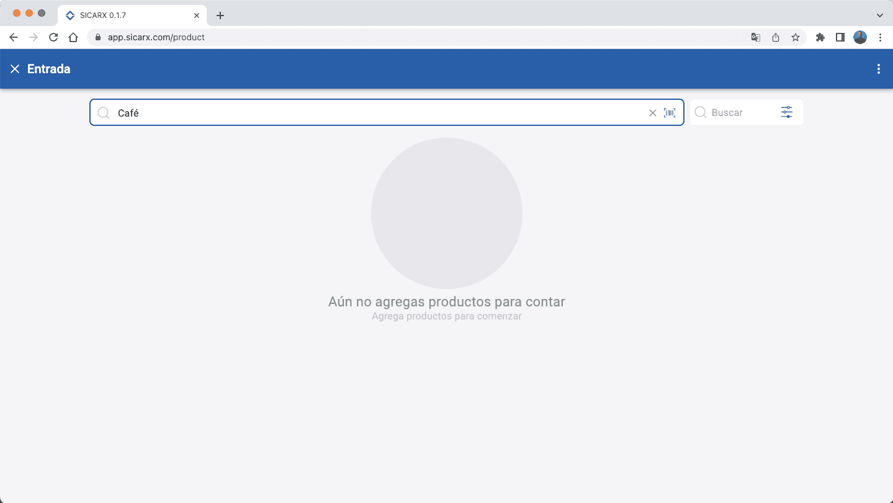Close the Entrada screen
Image resolution: width=893 pixels, height=503 pixels.
(x=15, y=69)
